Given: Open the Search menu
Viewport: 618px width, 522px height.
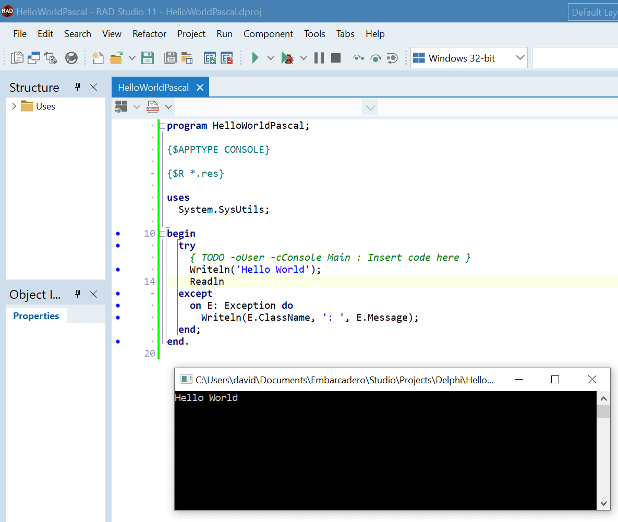Looking at the screenshot, I should click(78, 34).
